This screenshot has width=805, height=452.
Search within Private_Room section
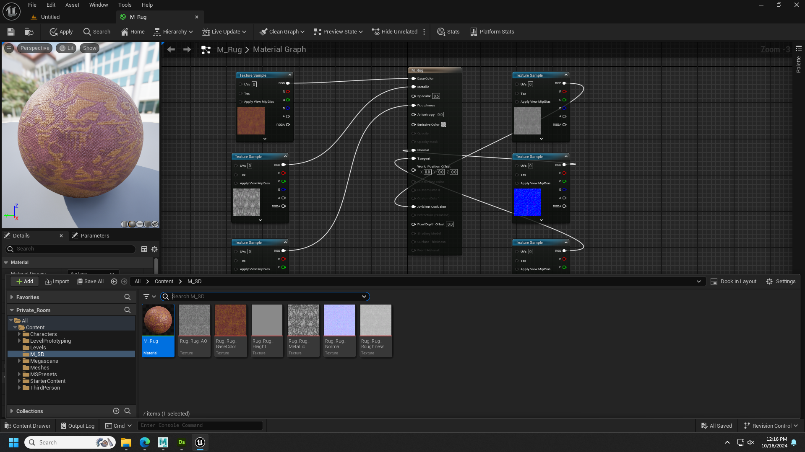[x=128, y=310]
